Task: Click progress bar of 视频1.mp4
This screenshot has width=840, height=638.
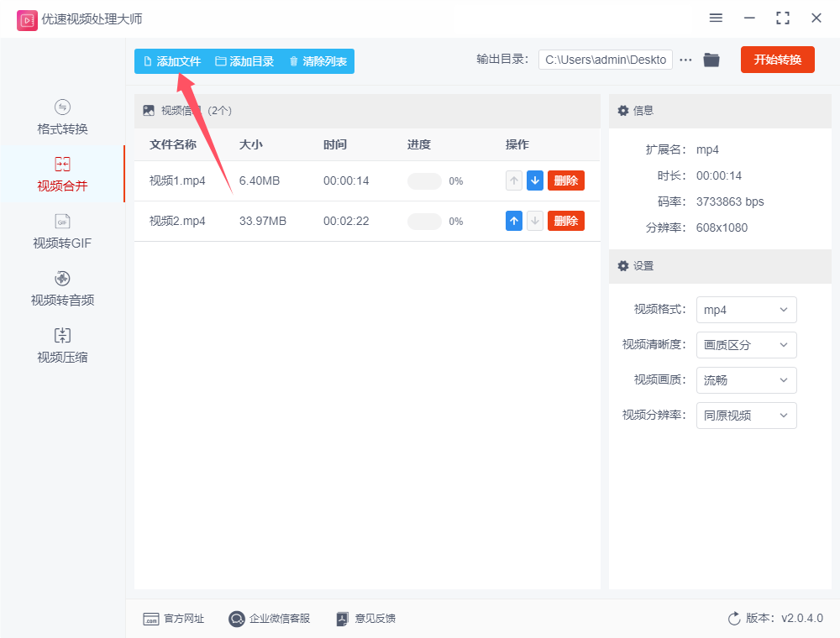Action: pos(424,180)
